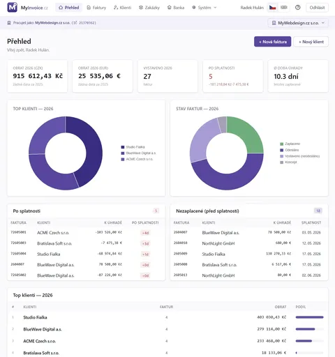Click the layers icon beside Zakázky
This screenshot has height=357, width=335.
(x=141, y=8)
